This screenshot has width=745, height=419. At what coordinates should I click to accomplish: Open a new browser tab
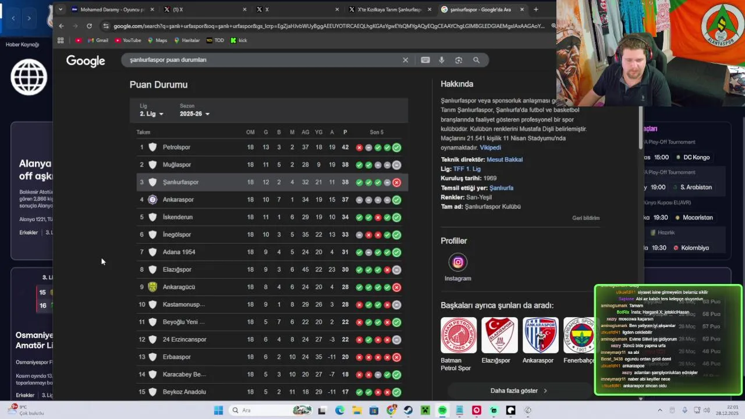(536, 9)
